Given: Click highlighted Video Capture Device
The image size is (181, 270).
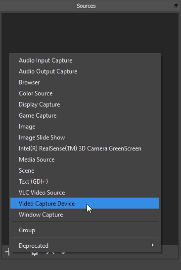Looking at the screenshot, I should click(x=85, y=203).
